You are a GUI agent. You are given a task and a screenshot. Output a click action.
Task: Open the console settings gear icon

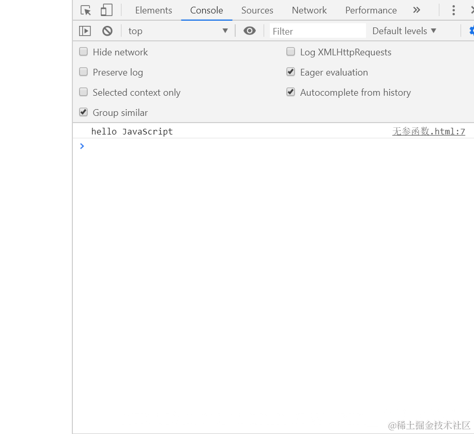(471, 31)
